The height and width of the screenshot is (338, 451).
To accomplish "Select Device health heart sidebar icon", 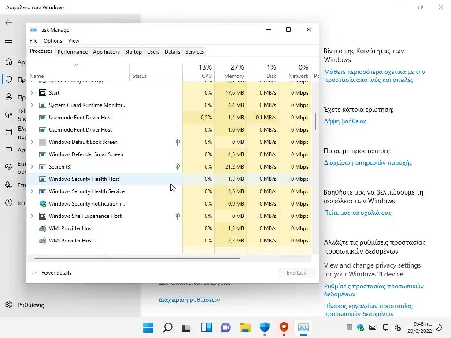I will click(x=9, y=167).
